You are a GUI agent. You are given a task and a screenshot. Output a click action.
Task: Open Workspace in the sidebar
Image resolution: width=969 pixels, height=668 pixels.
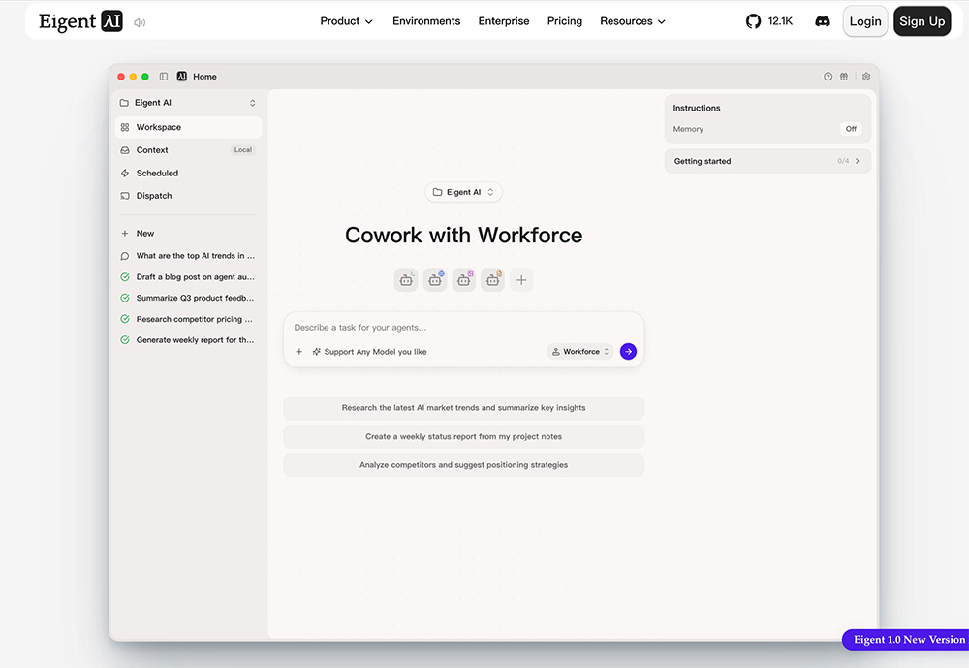pos(189,127)
